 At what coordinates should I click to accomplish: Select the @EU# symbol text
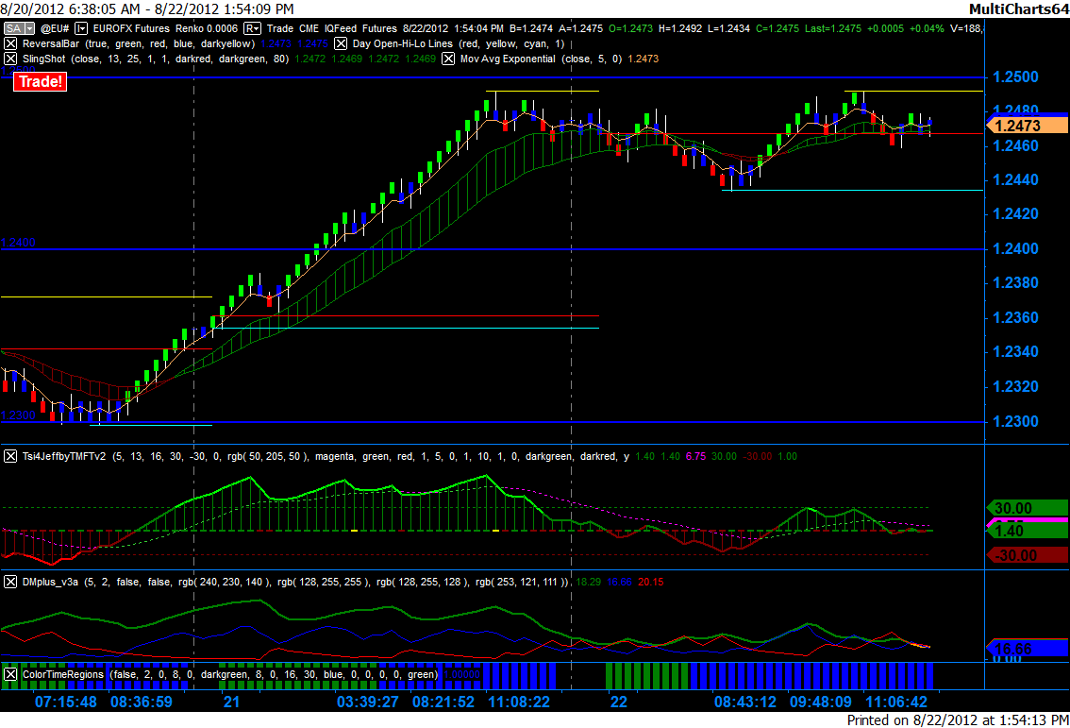pyautogui.click(x=55, y=28)
